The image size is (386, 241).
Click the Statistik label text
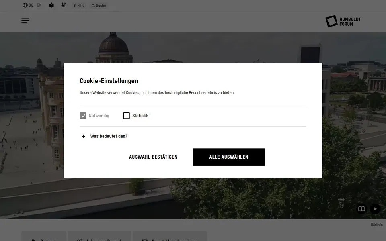click(140, 116)
